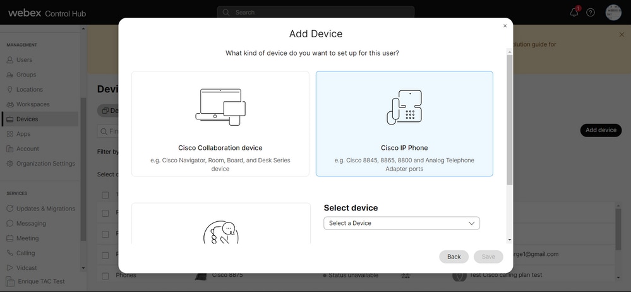631x292 pixels.
Task: Click the Status unavailable text
Action: click(x=353, y=276)
